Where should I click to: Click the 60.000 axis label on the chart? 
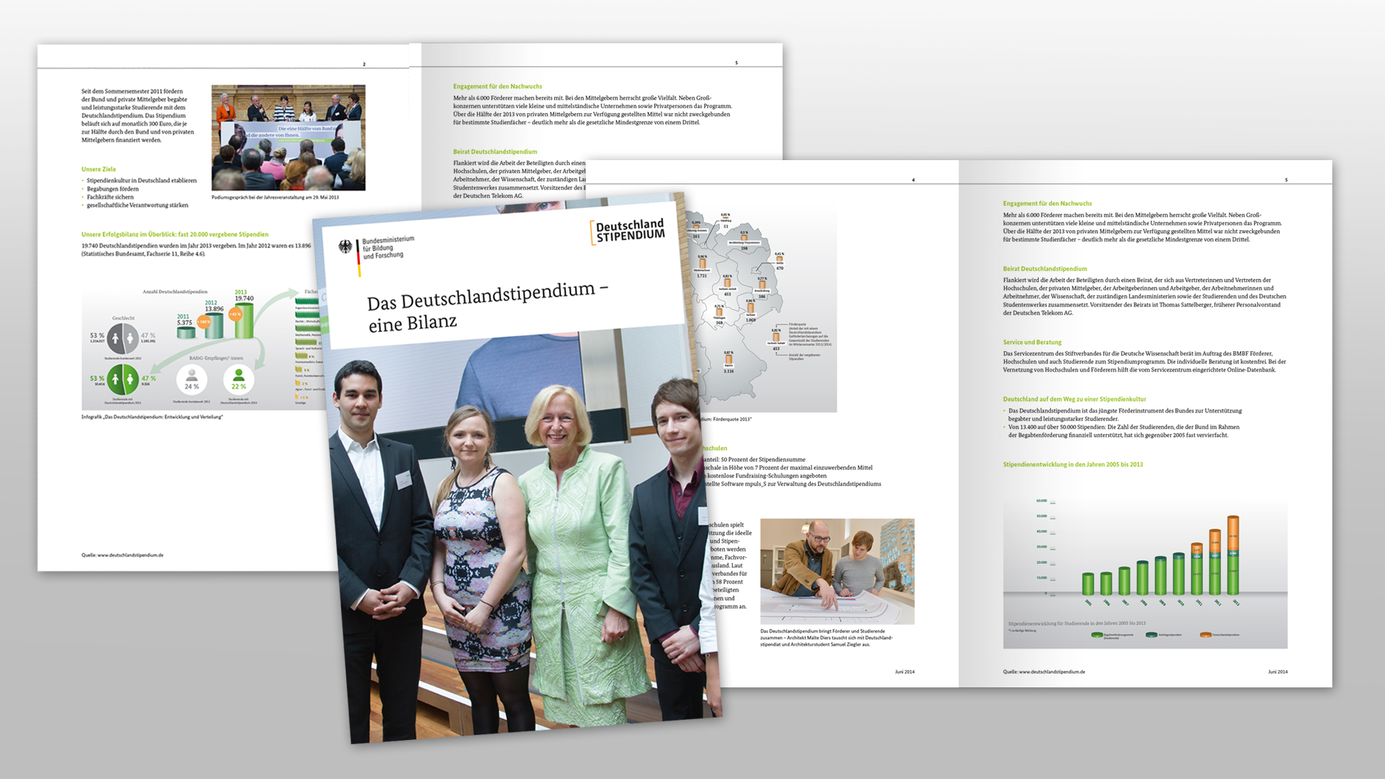pyautogui.click(x=1041, y=501)
